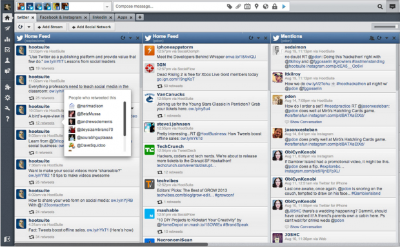Screen dimensions: 400x247
Task: Open the pdon Home Feed column options arrow
Action: click(x=259, y=38)
